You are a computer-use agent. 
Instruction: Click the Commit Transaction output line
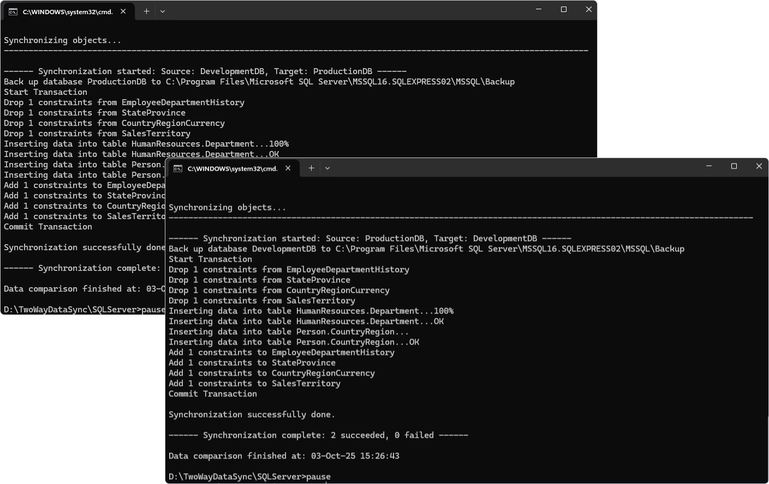click(212, 394)
